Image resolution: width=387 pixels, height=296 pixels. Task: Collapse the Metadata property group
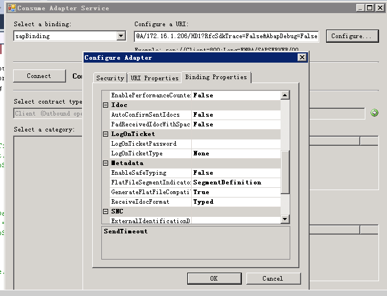(x=106, y=163)
